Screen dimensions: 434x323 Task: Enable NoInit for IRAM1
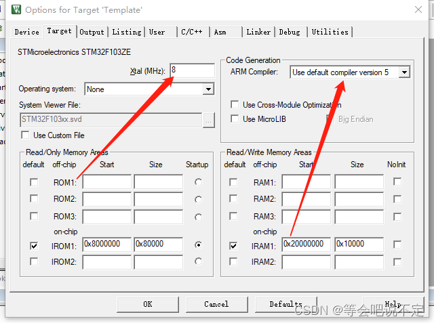[397, 244]
